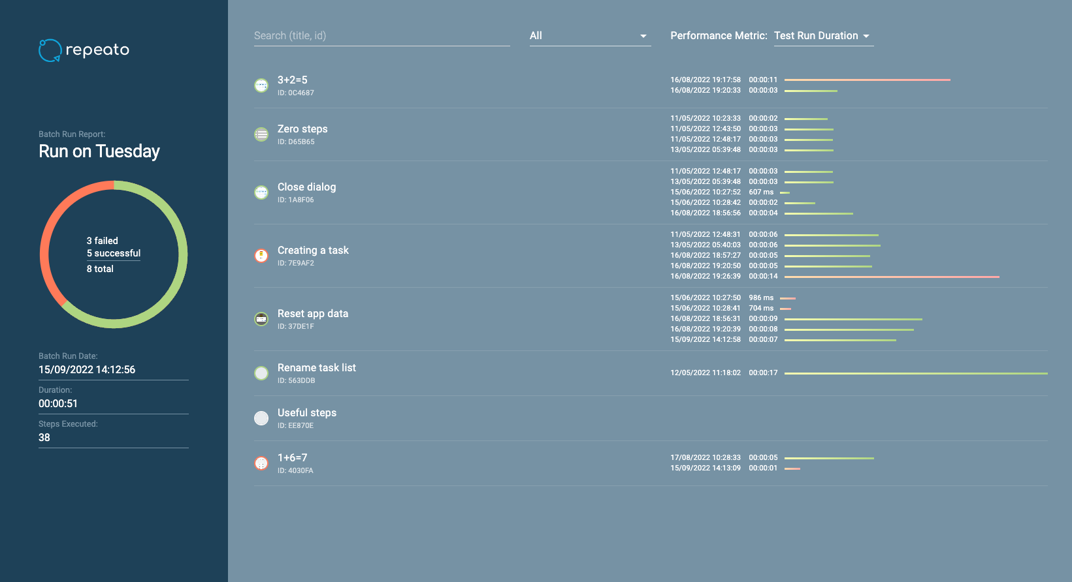Click the 3+2=5 test status icon

pos(261,85)
